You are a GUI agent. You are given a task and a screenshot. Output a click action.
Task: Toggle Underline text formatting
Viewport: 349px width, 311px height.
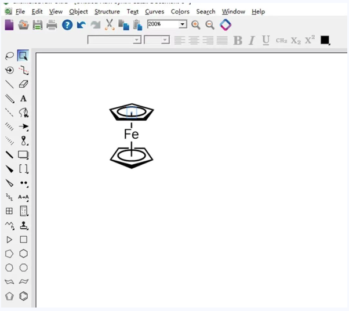point(266,40)
